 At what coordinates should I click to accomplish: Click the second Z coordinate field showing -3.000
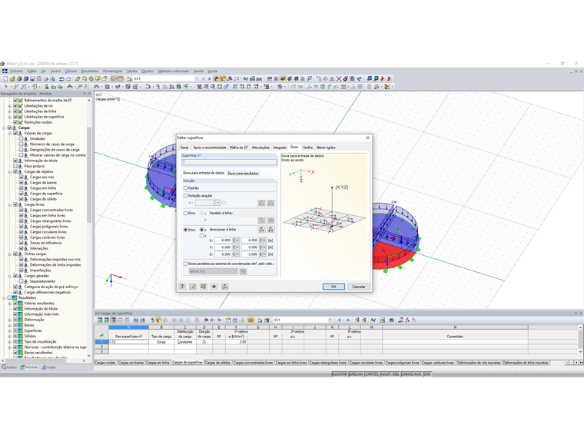(x=251, y=254)
